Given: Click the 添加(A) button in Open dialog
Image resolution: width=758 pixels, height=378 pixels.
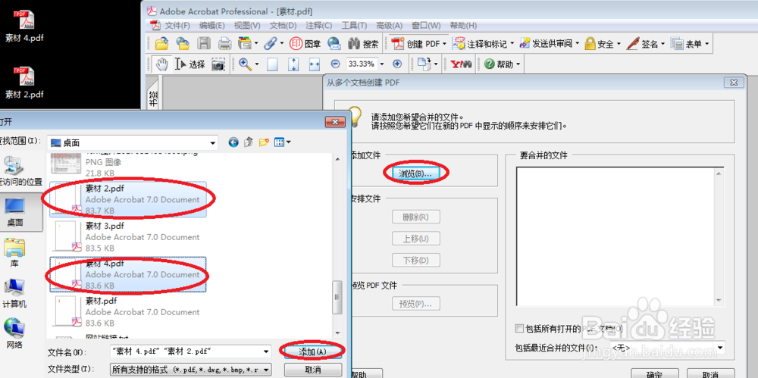Looking at the screenshot, I should [313, 352].
